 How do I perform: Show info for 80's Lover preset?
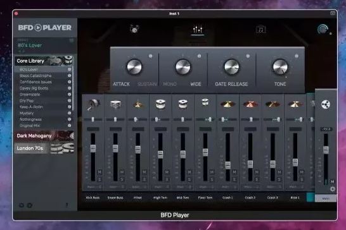point(69,70)
